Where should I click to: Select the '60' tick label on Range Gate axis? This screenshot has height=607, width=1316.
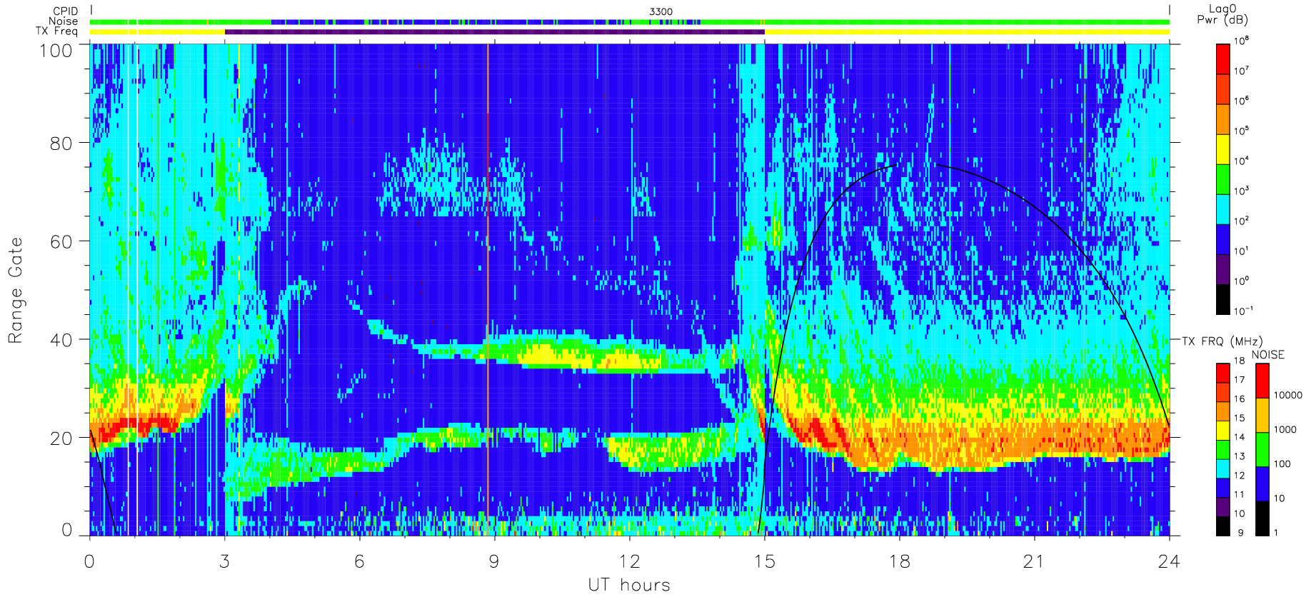pyautogui.click(x=61, y=241)
